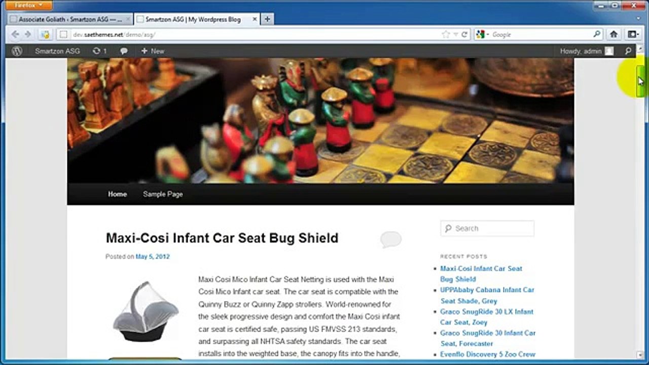This screenshot has height=365, width=649.
Task: Open the Sample Page menu item
Action: point(163,194)
